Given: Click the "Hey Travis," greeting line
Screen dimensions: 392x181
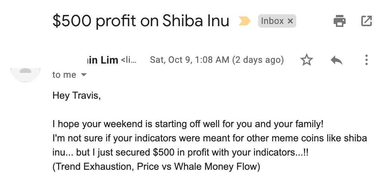Looking at the screenshot, I should point(77,95).
